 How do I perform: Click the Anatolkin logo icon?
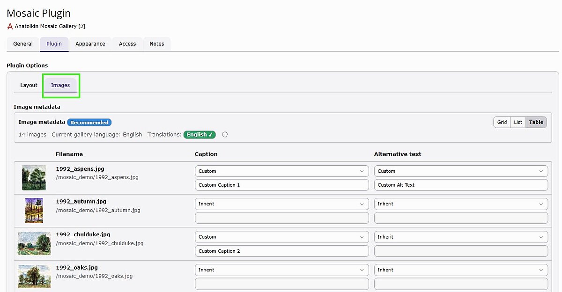(x=10, y=26)
